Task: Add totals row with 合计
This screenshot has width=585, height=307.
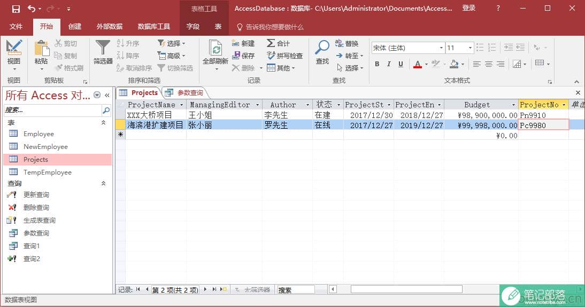Action: tap(278, 43)
